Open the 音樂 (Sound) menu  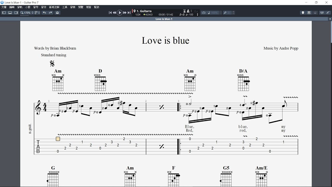click(x=73, y=7)
